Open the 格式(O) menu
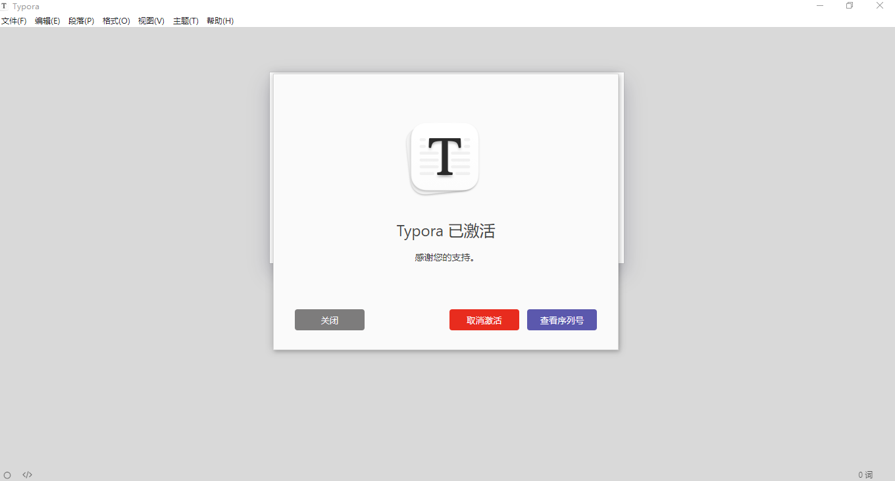Screen dimensions: 895x481 click(x=116, y=21)
